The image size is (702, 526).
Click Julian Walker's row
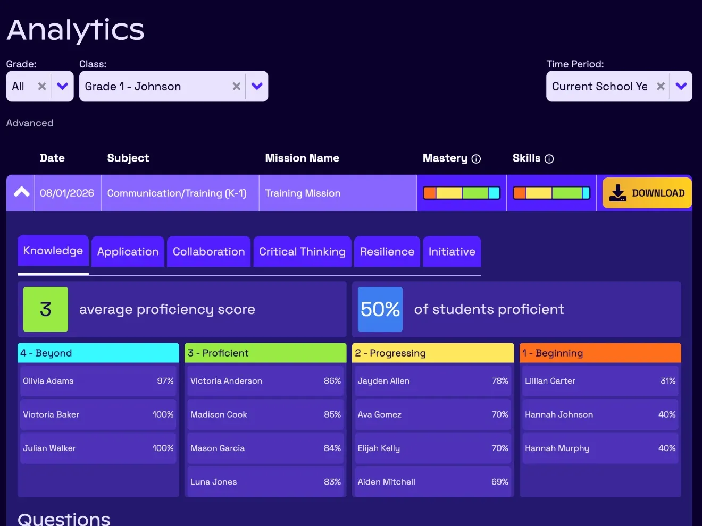(98, 448)
